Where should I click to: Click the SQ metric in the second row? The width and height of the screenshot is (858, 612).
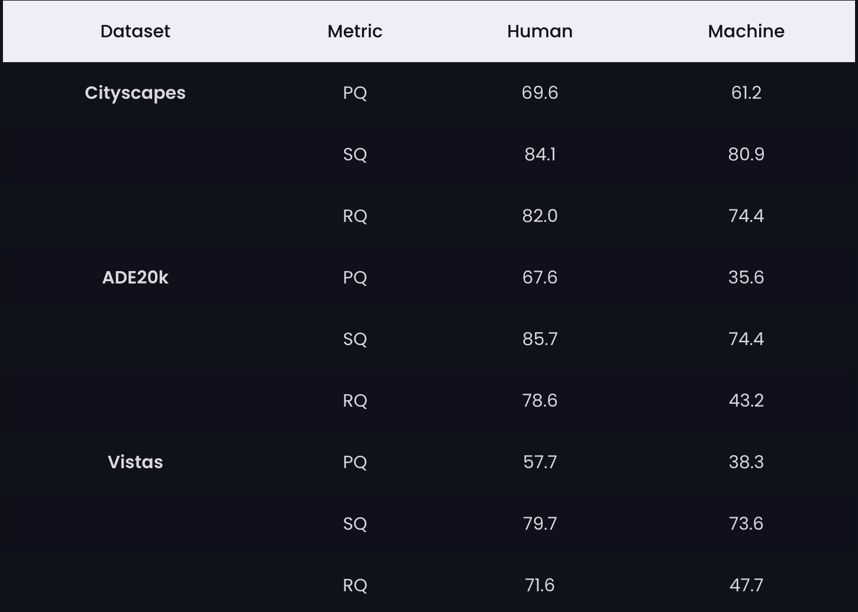click(x=354, y=154)
